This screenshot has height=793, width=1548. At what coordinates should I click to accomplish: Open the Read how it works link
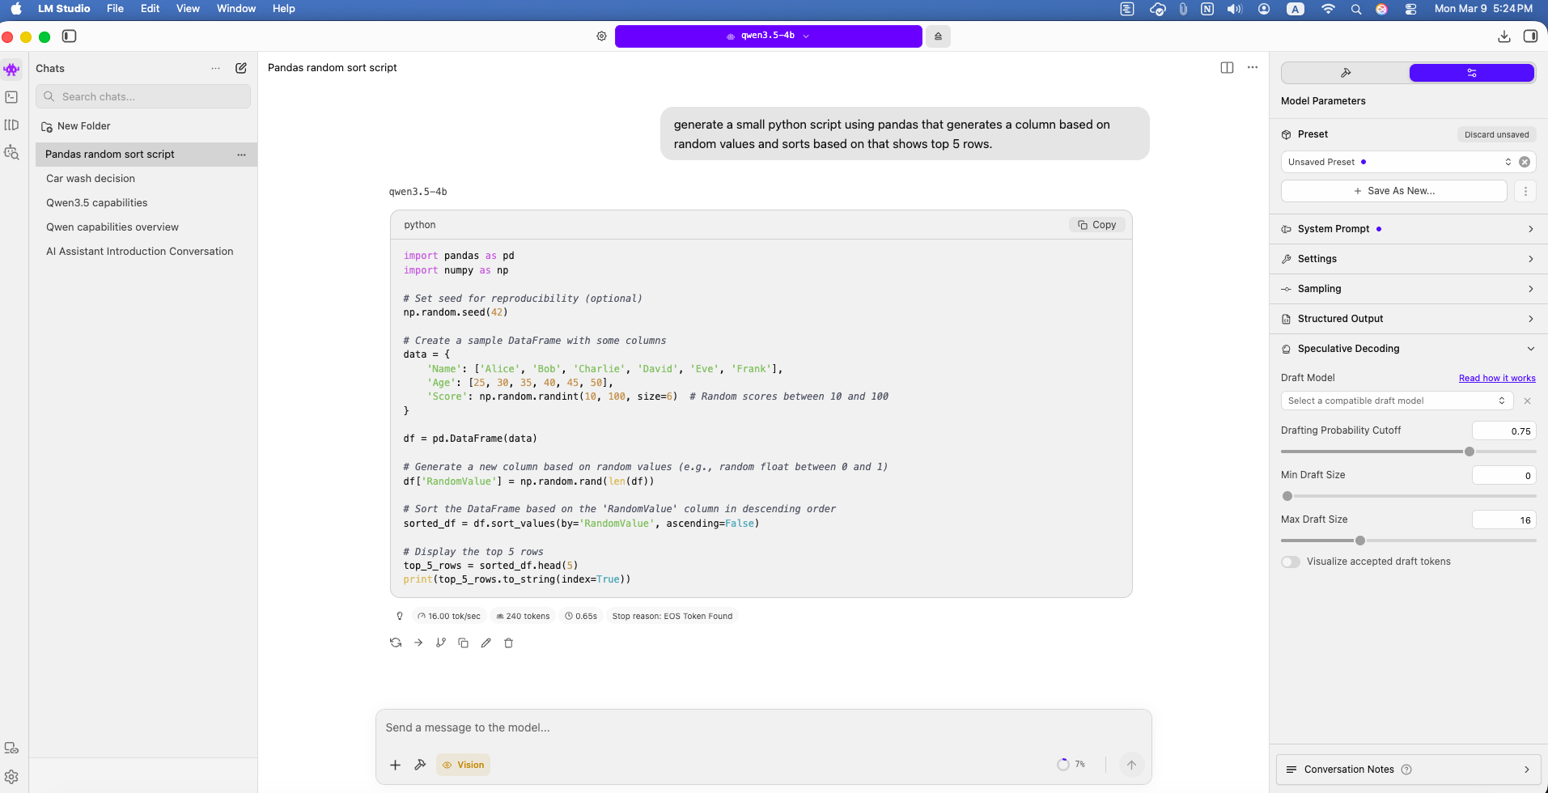pos(1496,378)
